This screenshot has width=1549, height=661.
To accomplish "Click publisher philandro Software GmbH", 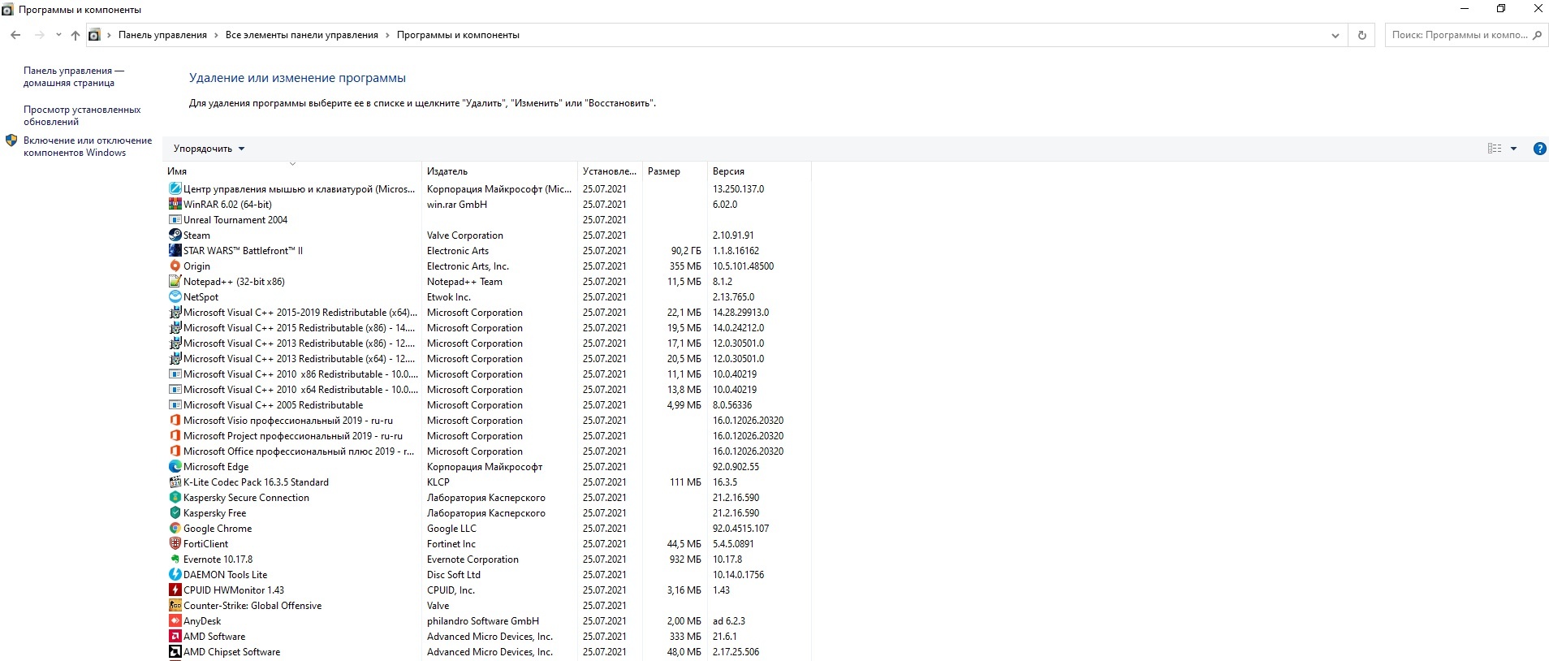I will [483, 621].
